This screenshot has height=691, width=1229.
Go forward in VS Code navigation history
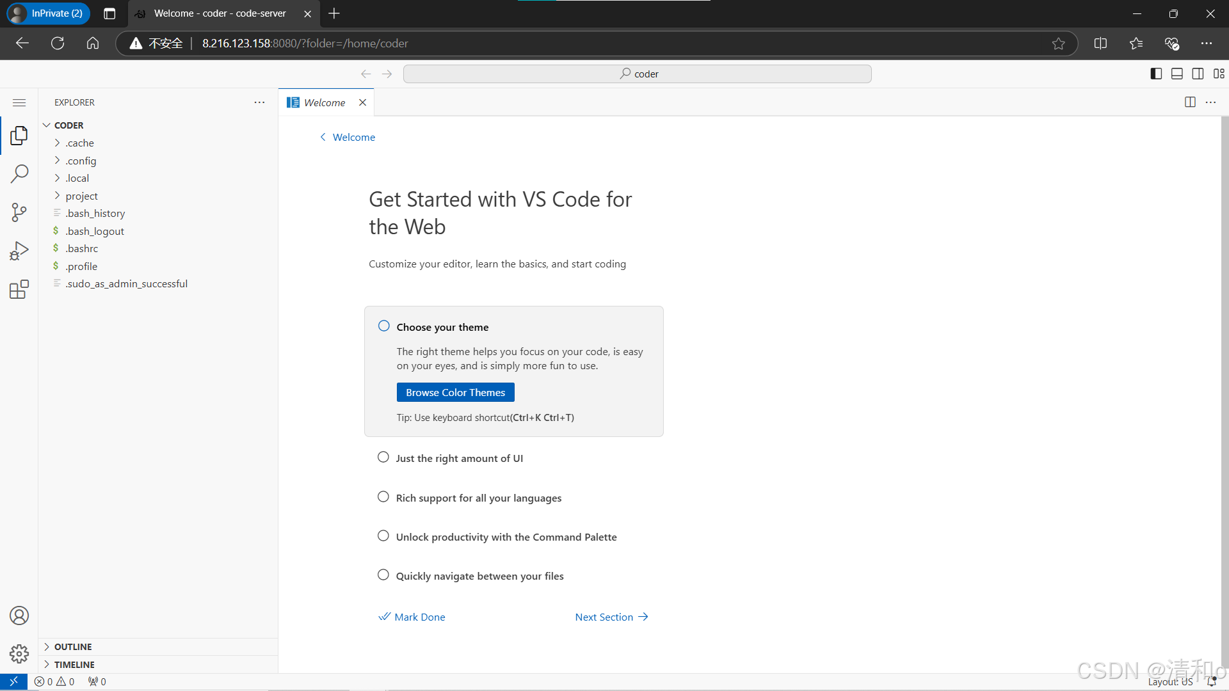point(387,74)
